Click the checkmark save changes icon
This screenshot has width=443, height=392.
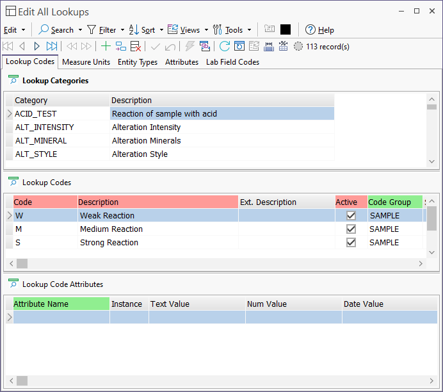156,46
